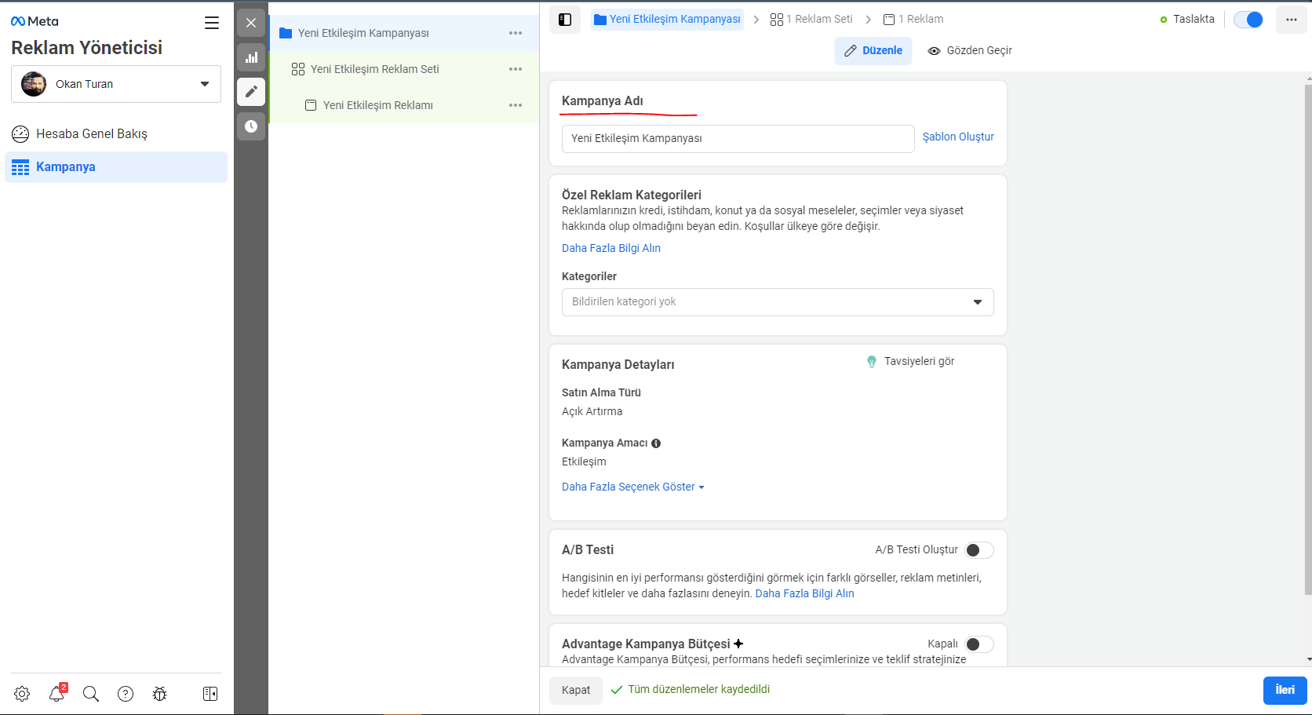Click the Hesaba Genel Bakış gauge icon
Image resolution: width=1312 pixels, height=715 pixels.
click(20, 134)
